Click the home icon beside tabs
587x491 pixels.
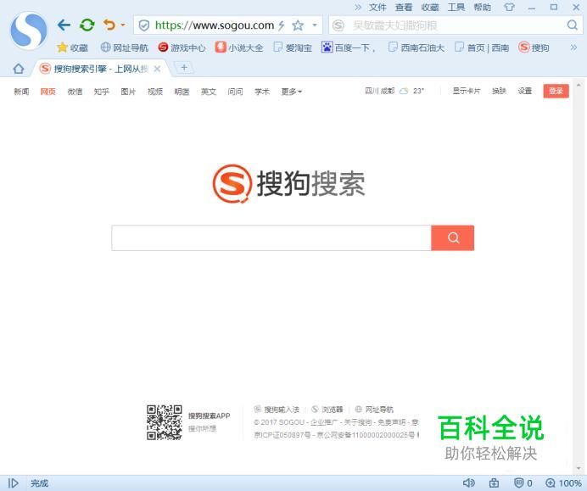tap(19, 69)
